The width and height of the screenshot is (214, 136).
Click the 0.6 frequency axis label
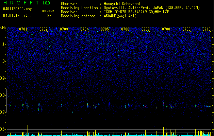tap(3, 129)
